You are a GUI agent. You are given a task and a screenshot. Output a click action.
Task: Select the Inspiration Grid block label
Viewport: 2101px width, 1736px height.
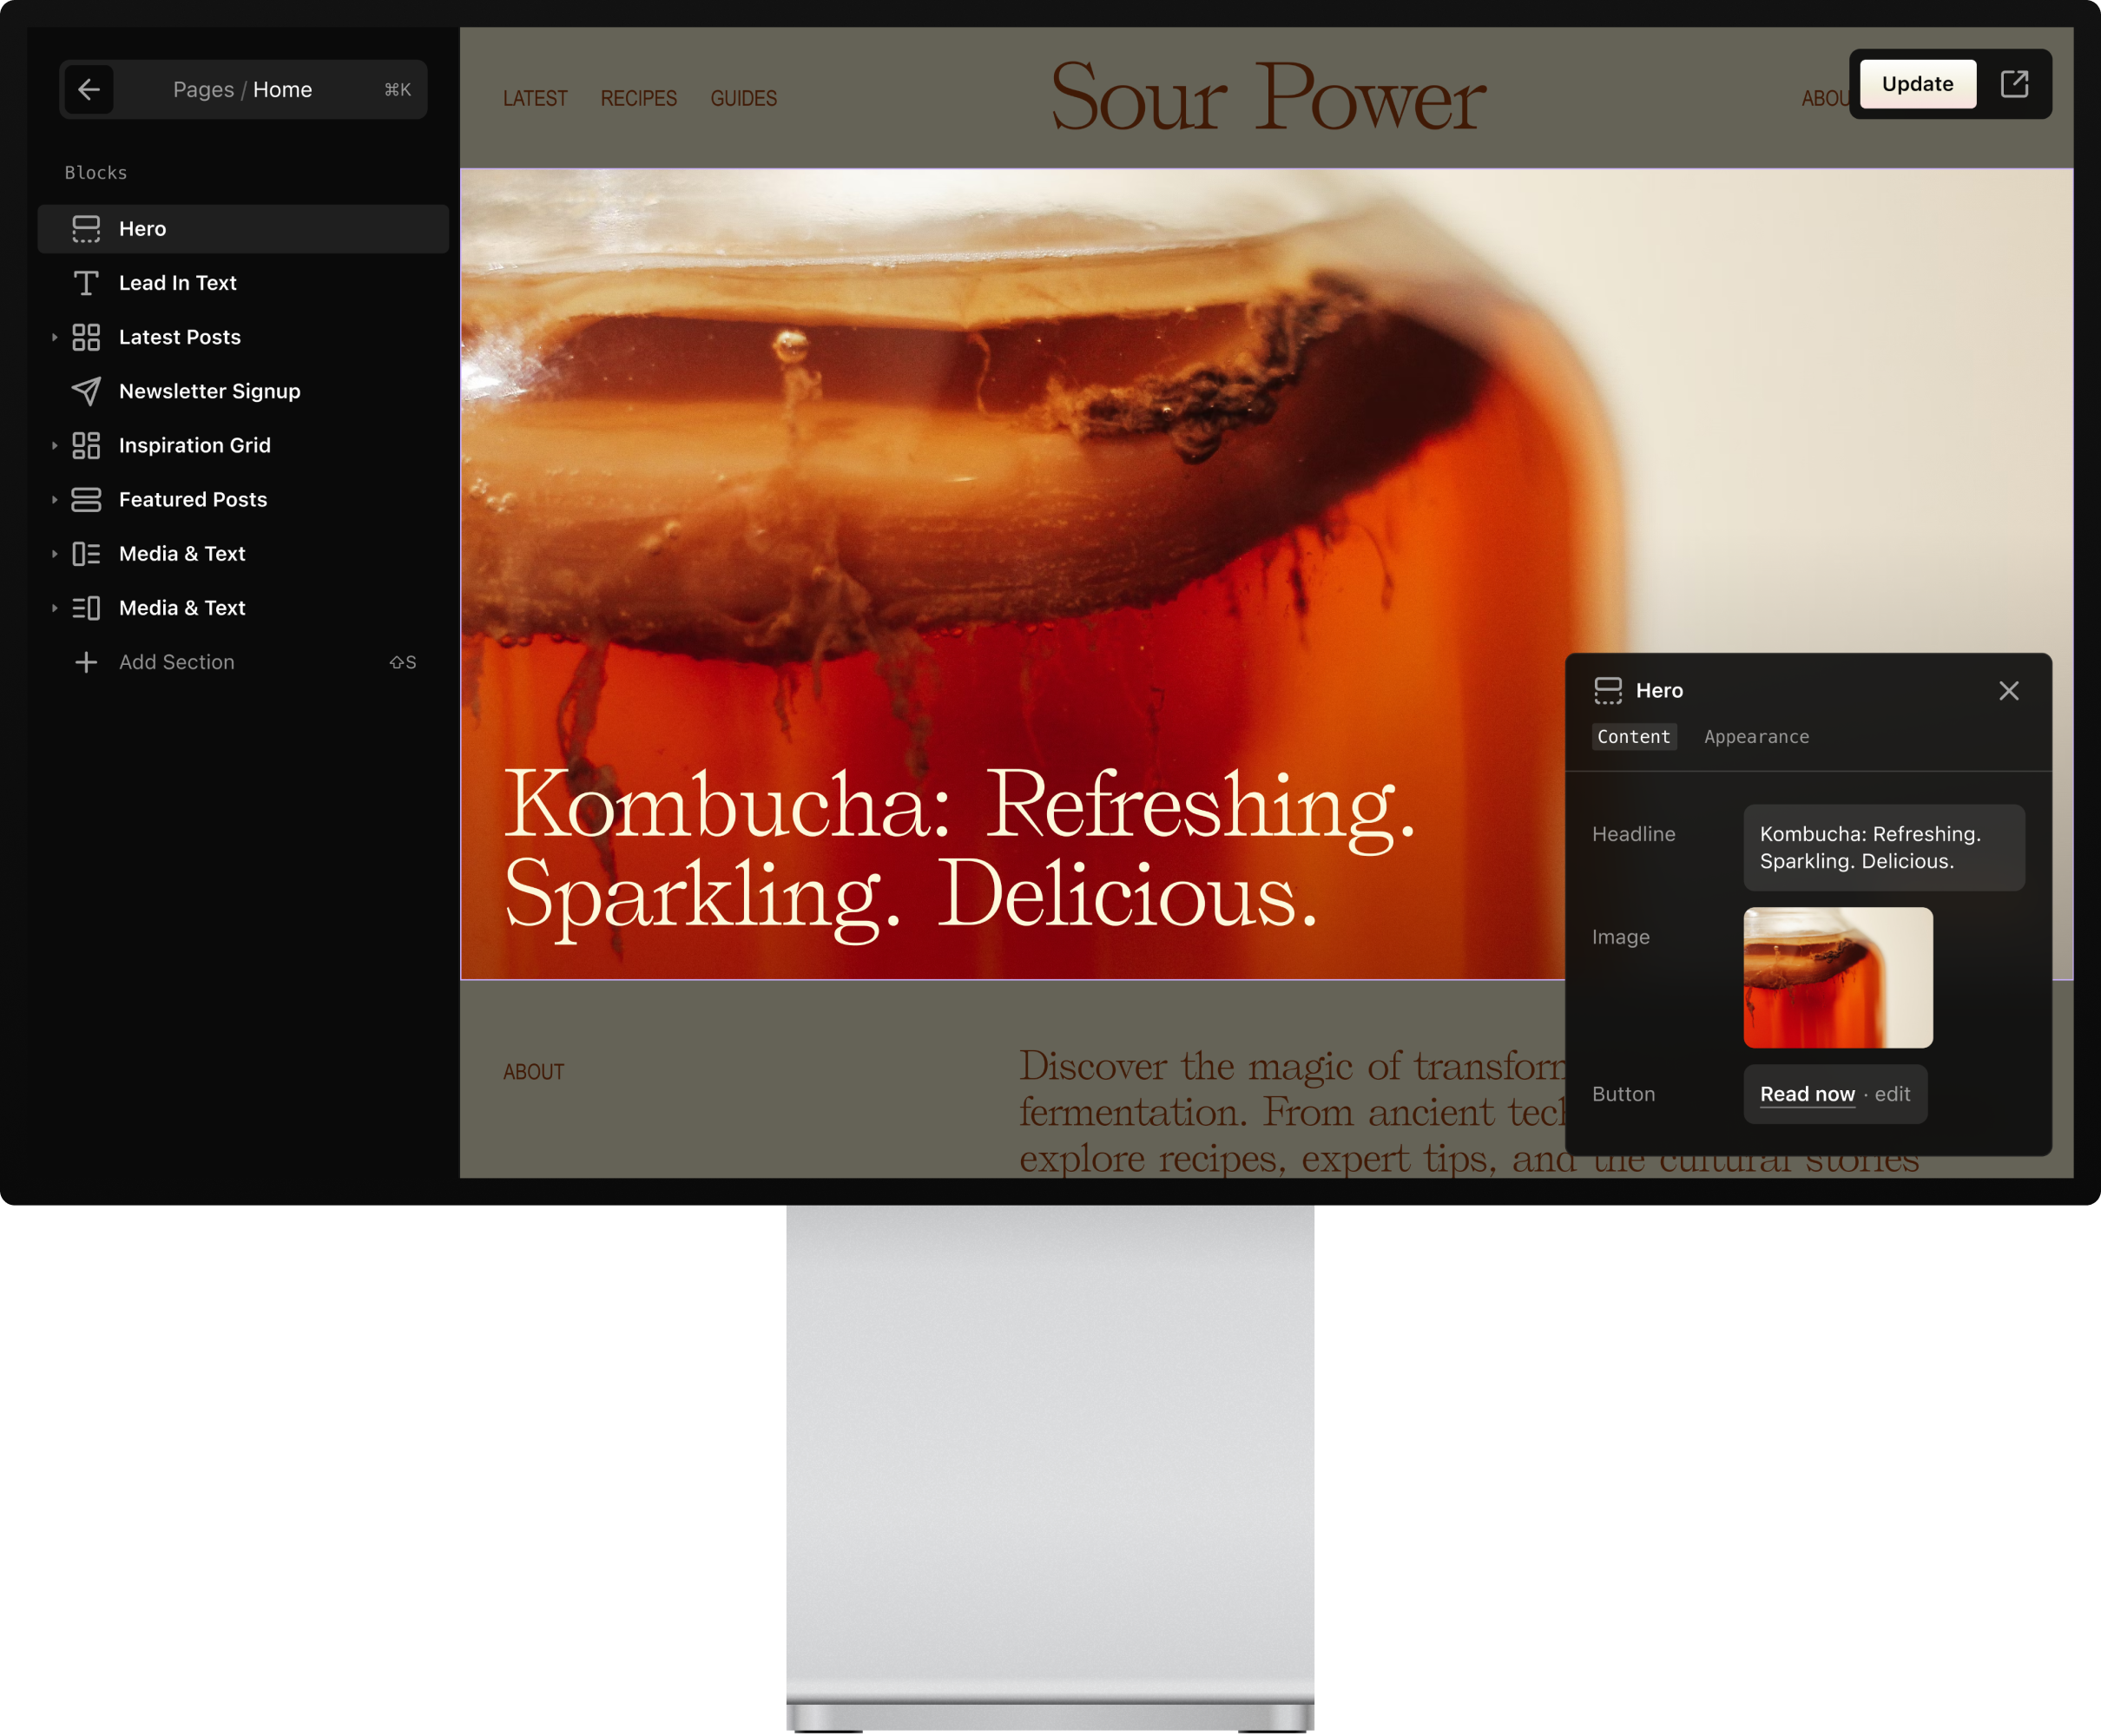pyautogui.click(x=195, y=445)
